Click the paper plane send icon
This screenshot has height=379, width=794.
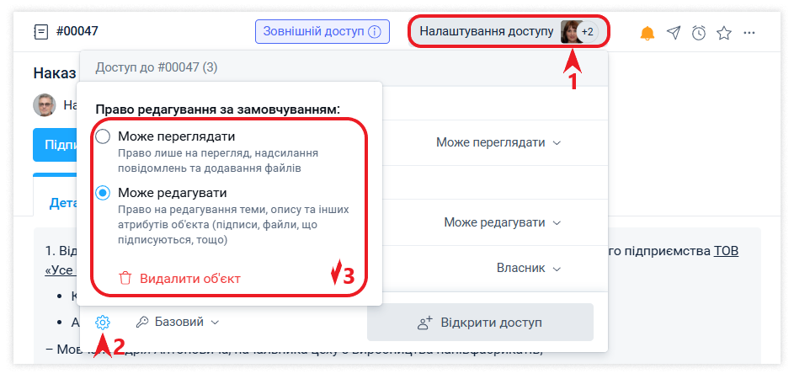[x=674, y=33]
